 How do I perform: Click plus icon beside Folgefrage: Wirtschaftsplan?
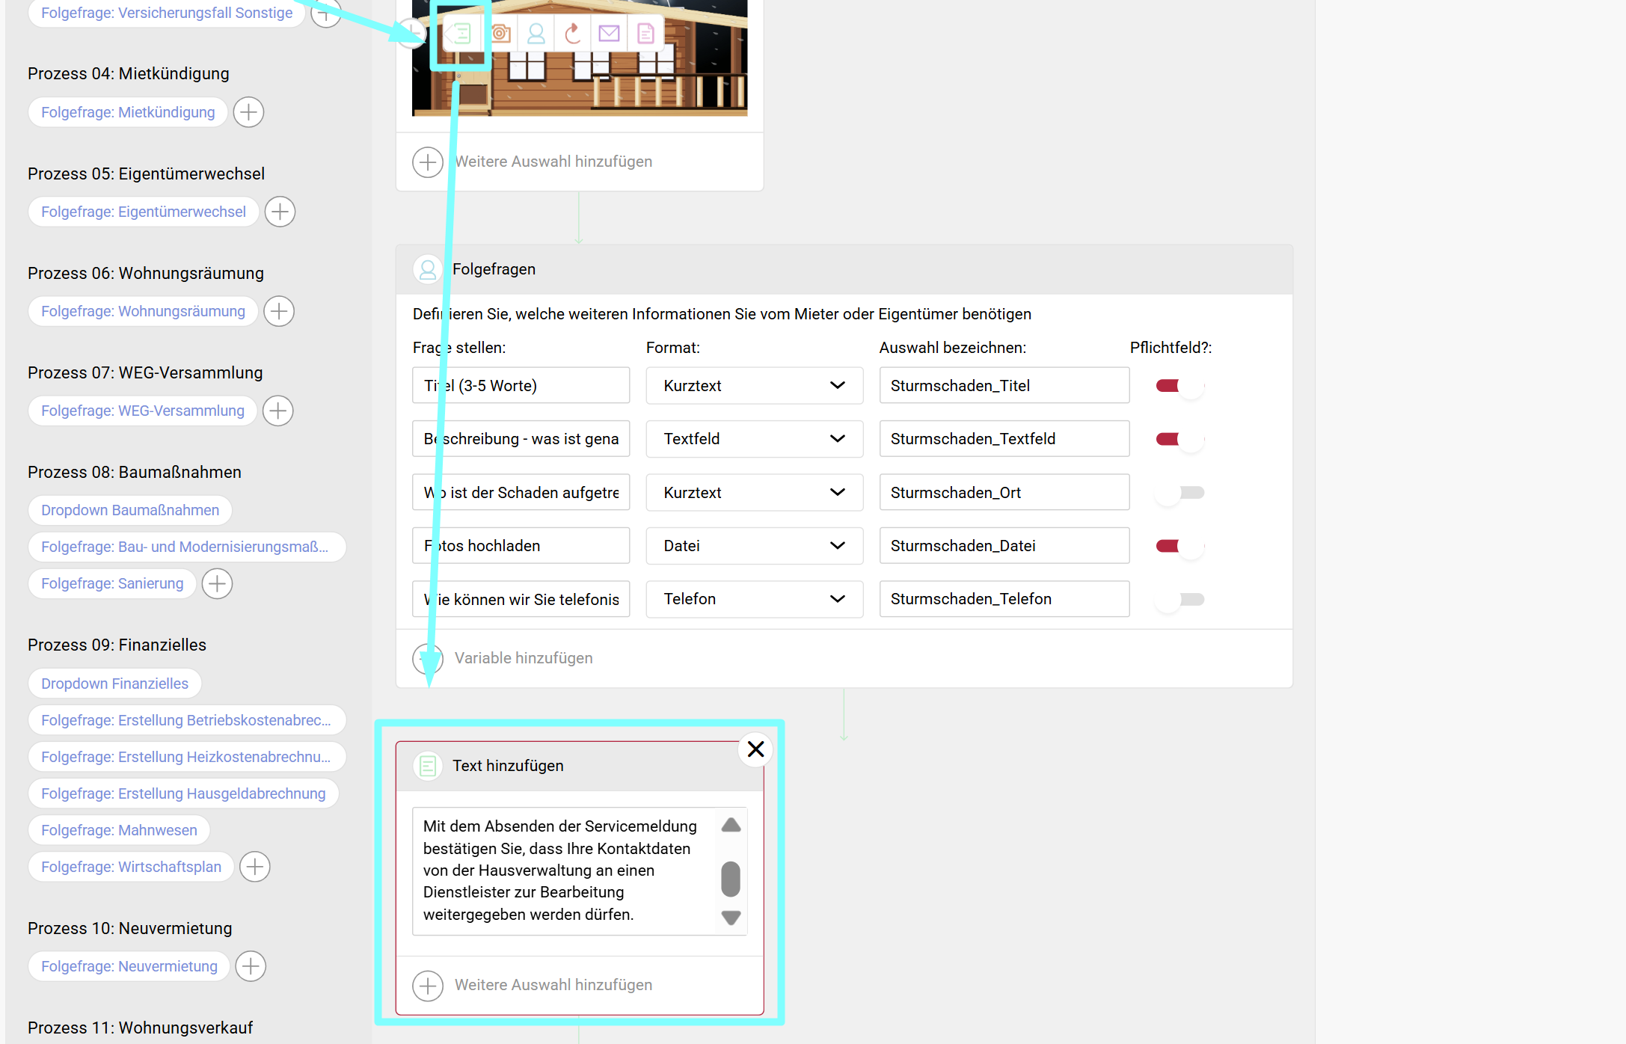click(x=255, y=867)
